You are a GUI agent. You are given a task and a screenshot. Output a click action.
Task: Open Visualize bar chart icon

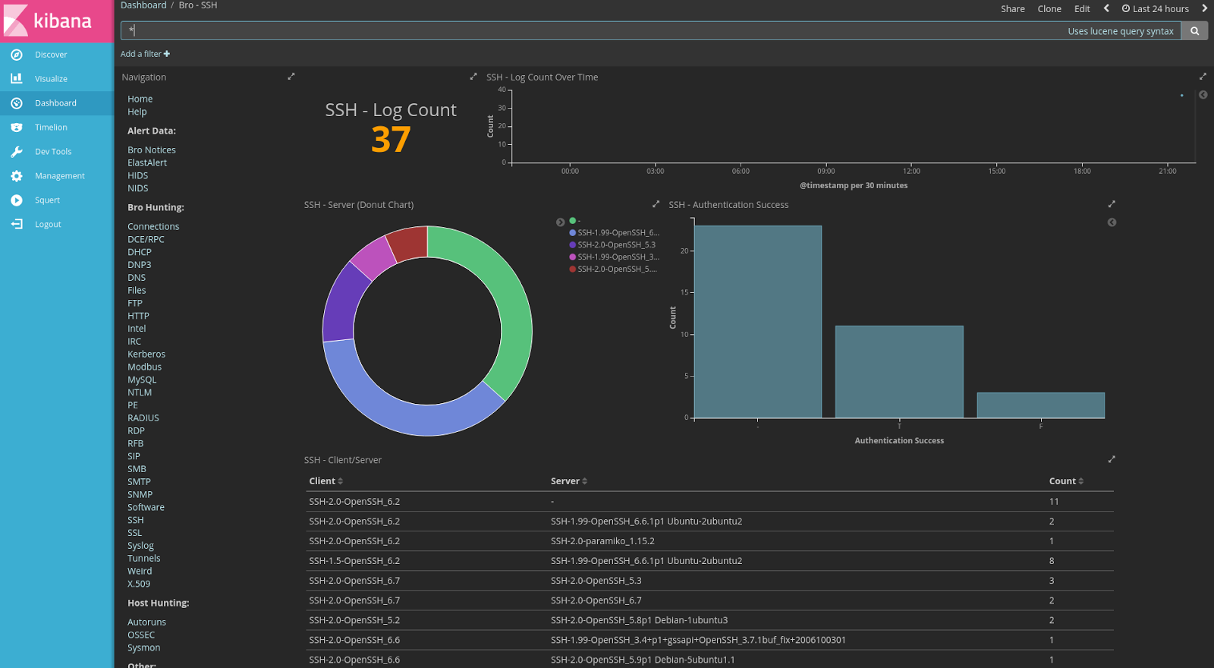[x=17, y=78]
